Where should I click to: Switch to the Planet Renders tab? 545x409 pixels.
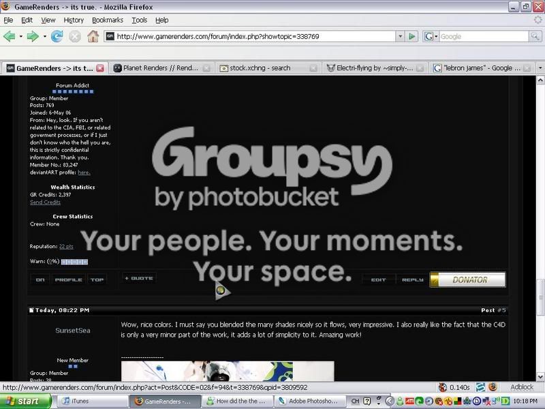point(161,67)
